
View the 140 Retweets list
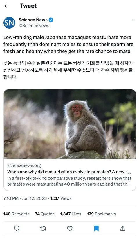click(16, 214)
